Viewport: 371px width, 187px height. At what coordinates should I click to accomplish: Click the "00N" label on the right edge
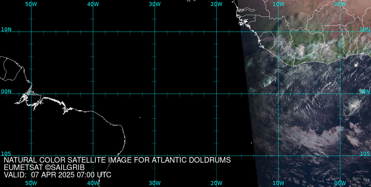coord(365,92)
